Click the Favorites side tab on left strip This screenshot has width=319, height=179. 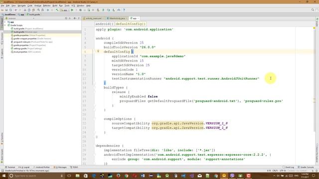click(2, 139)
